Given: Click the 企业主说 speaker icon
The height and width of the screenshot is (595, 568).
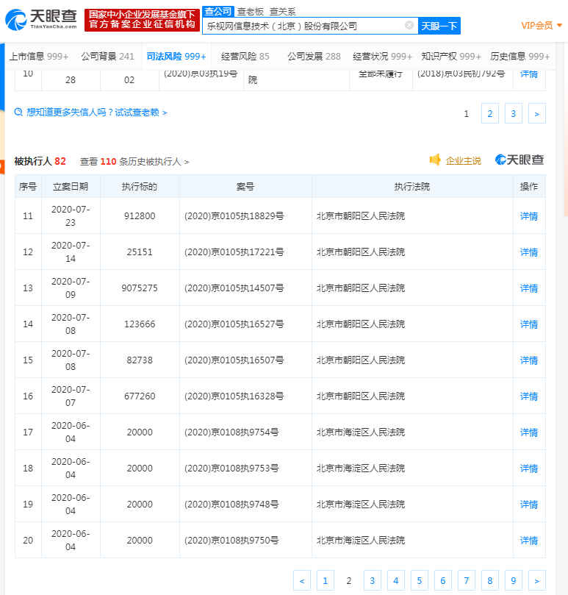Looking at the screenshot, I should tap(435, 160).
